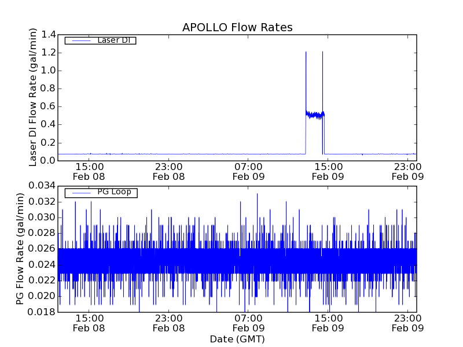This screenshot has width=463, height=347.
Task: Click the "APOLLO Flow Rates" chart title
Action: [x=237, y=27]
